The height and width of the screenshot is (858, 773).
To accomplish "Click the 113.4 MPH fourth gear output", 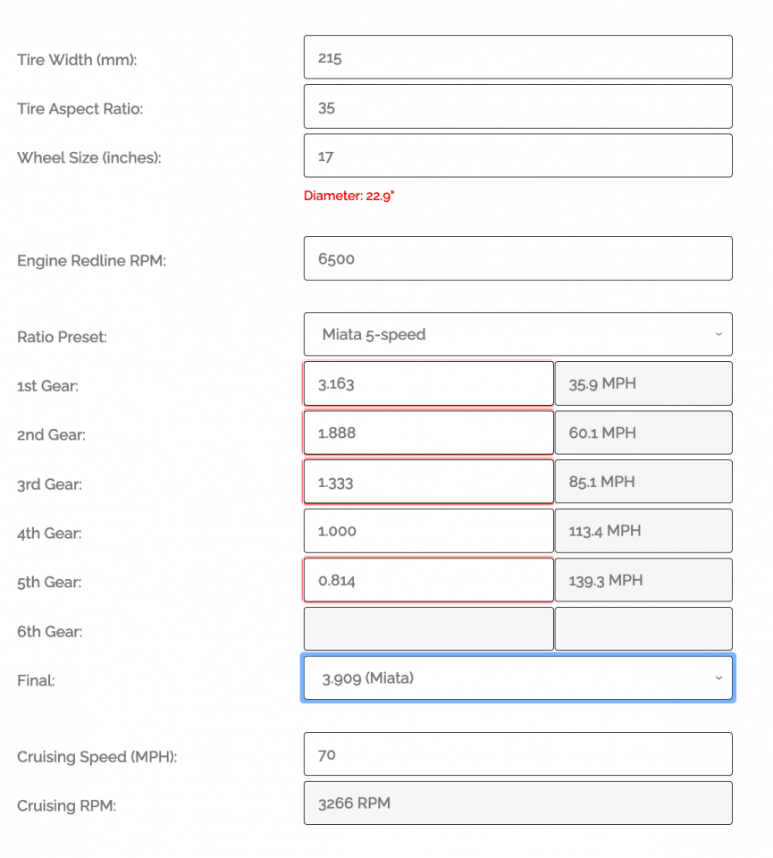I will (x=643, y=531).
